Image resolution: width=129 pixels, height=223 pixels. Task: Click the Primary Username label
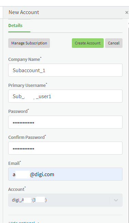coord(28,85)
